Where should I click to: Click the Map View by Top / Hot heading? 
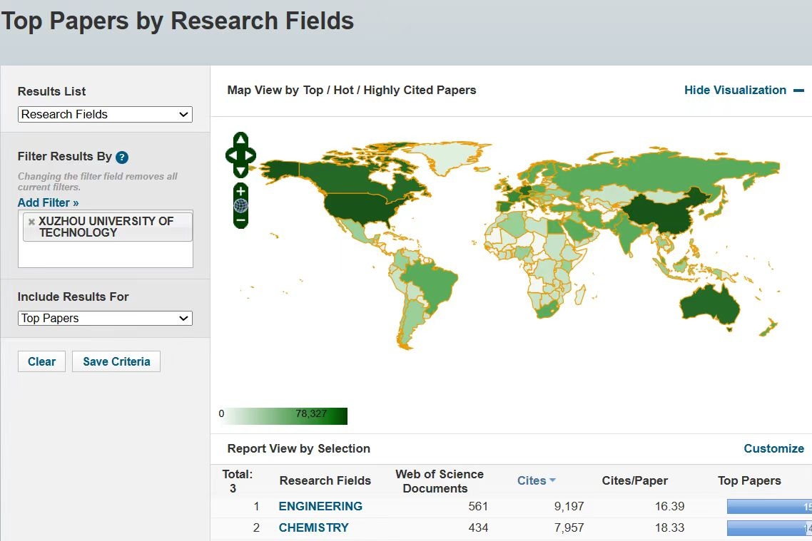pyautogui.click(x=352, y=90)
